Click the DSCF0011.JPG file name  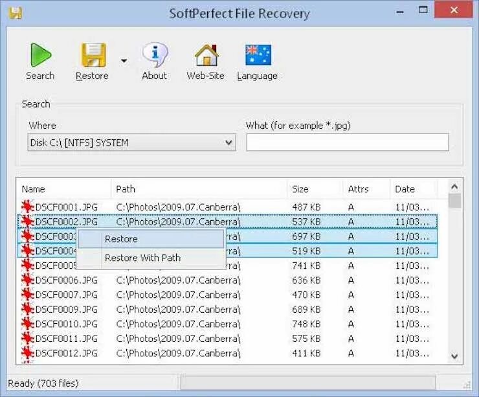click(67, 339)
